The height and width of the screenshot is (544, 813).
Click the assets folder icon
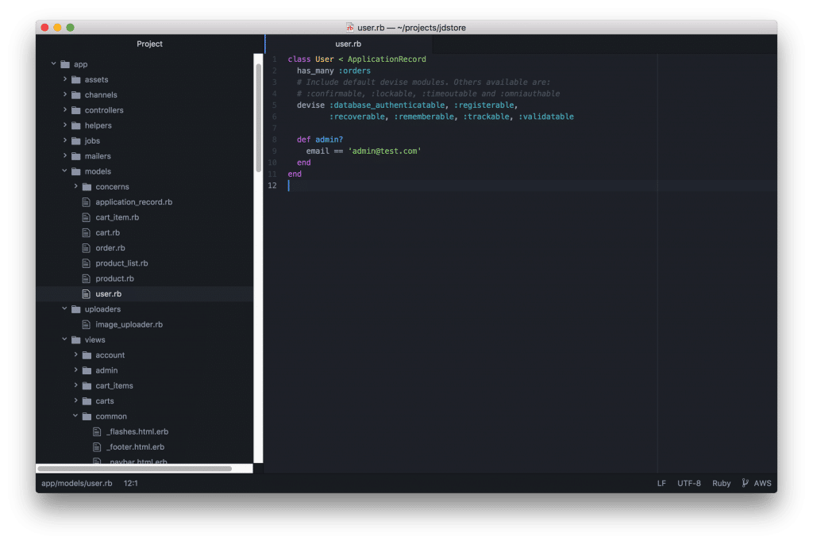point(76,80)
